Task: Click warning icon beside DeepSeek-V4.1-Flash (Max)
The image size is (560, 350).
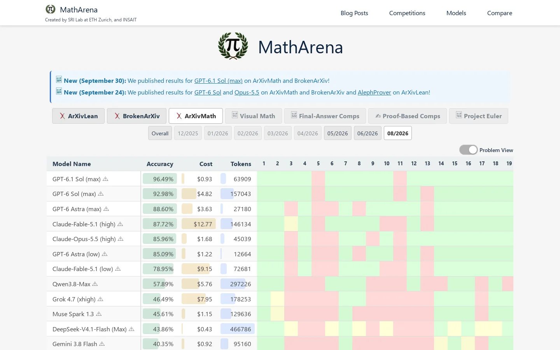Action: (131, 329)
